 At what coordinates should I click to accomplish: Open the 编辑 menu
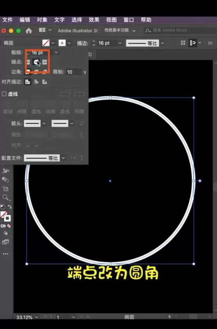point(25,20)
